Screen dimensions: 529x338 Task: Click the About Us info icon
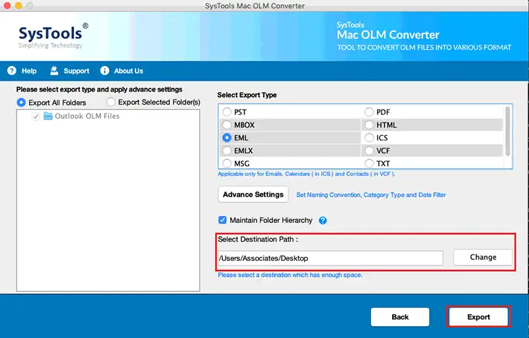104,71
